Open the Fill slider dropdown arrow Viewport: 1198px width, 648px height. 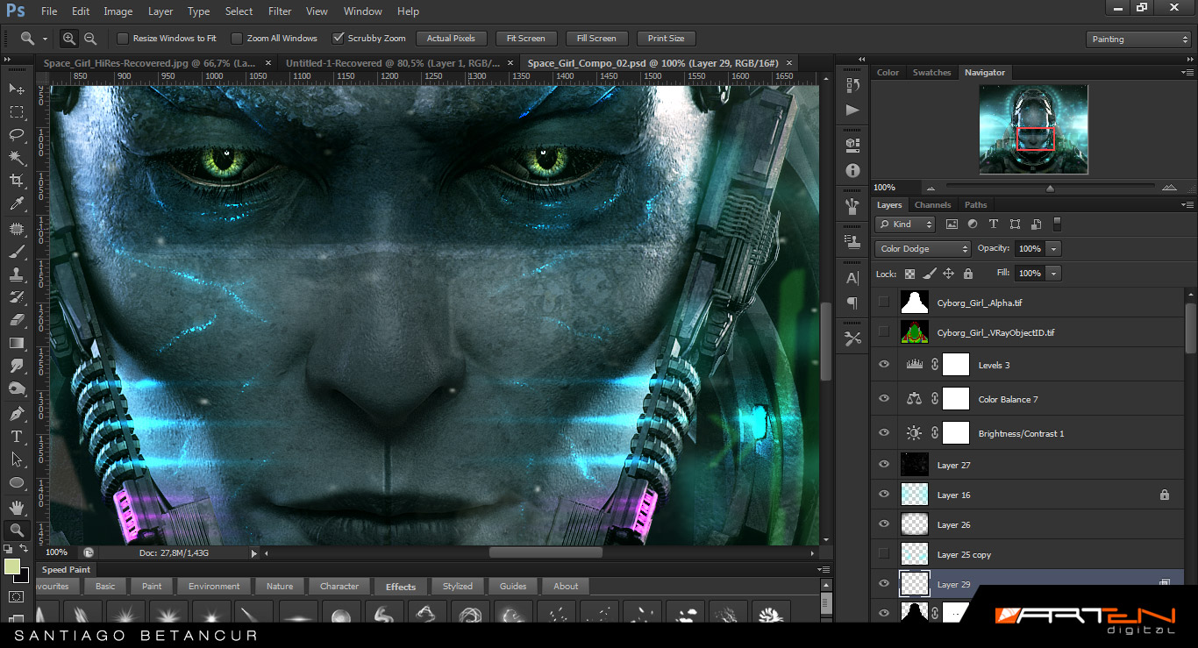coord(1054,274)
